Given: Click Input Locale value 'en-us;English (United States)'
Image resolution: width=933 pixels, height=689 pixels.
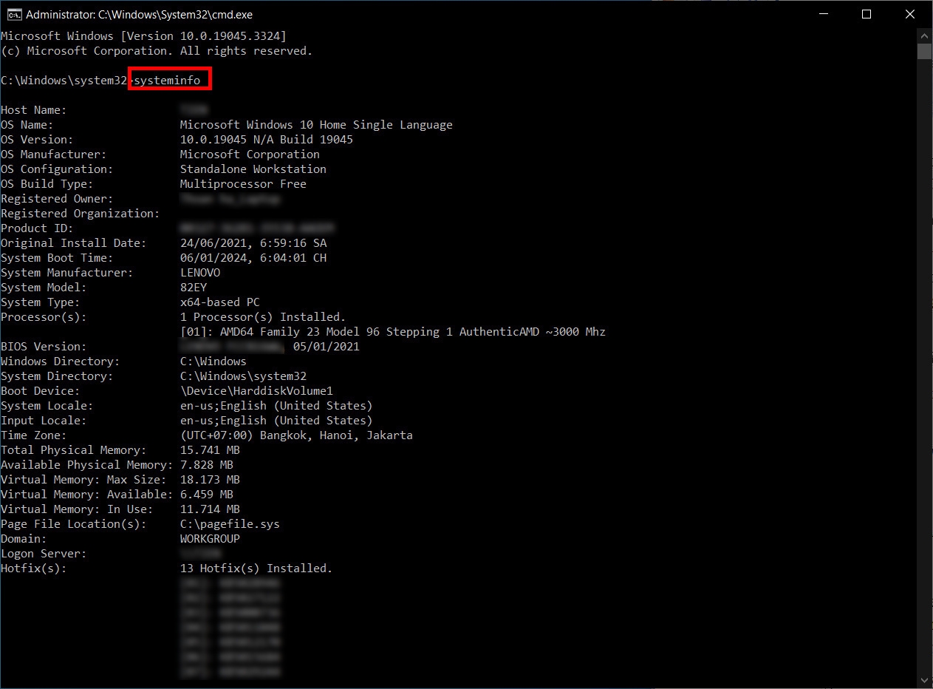Looking at the screenshot, I should pos(276,421).
